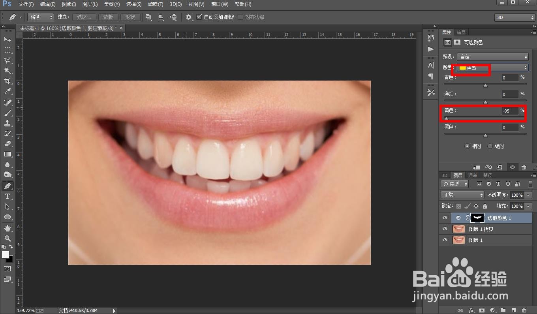Add a layer mask from Layers panel footer
The image size is (537, 314).
coord(482,310)
